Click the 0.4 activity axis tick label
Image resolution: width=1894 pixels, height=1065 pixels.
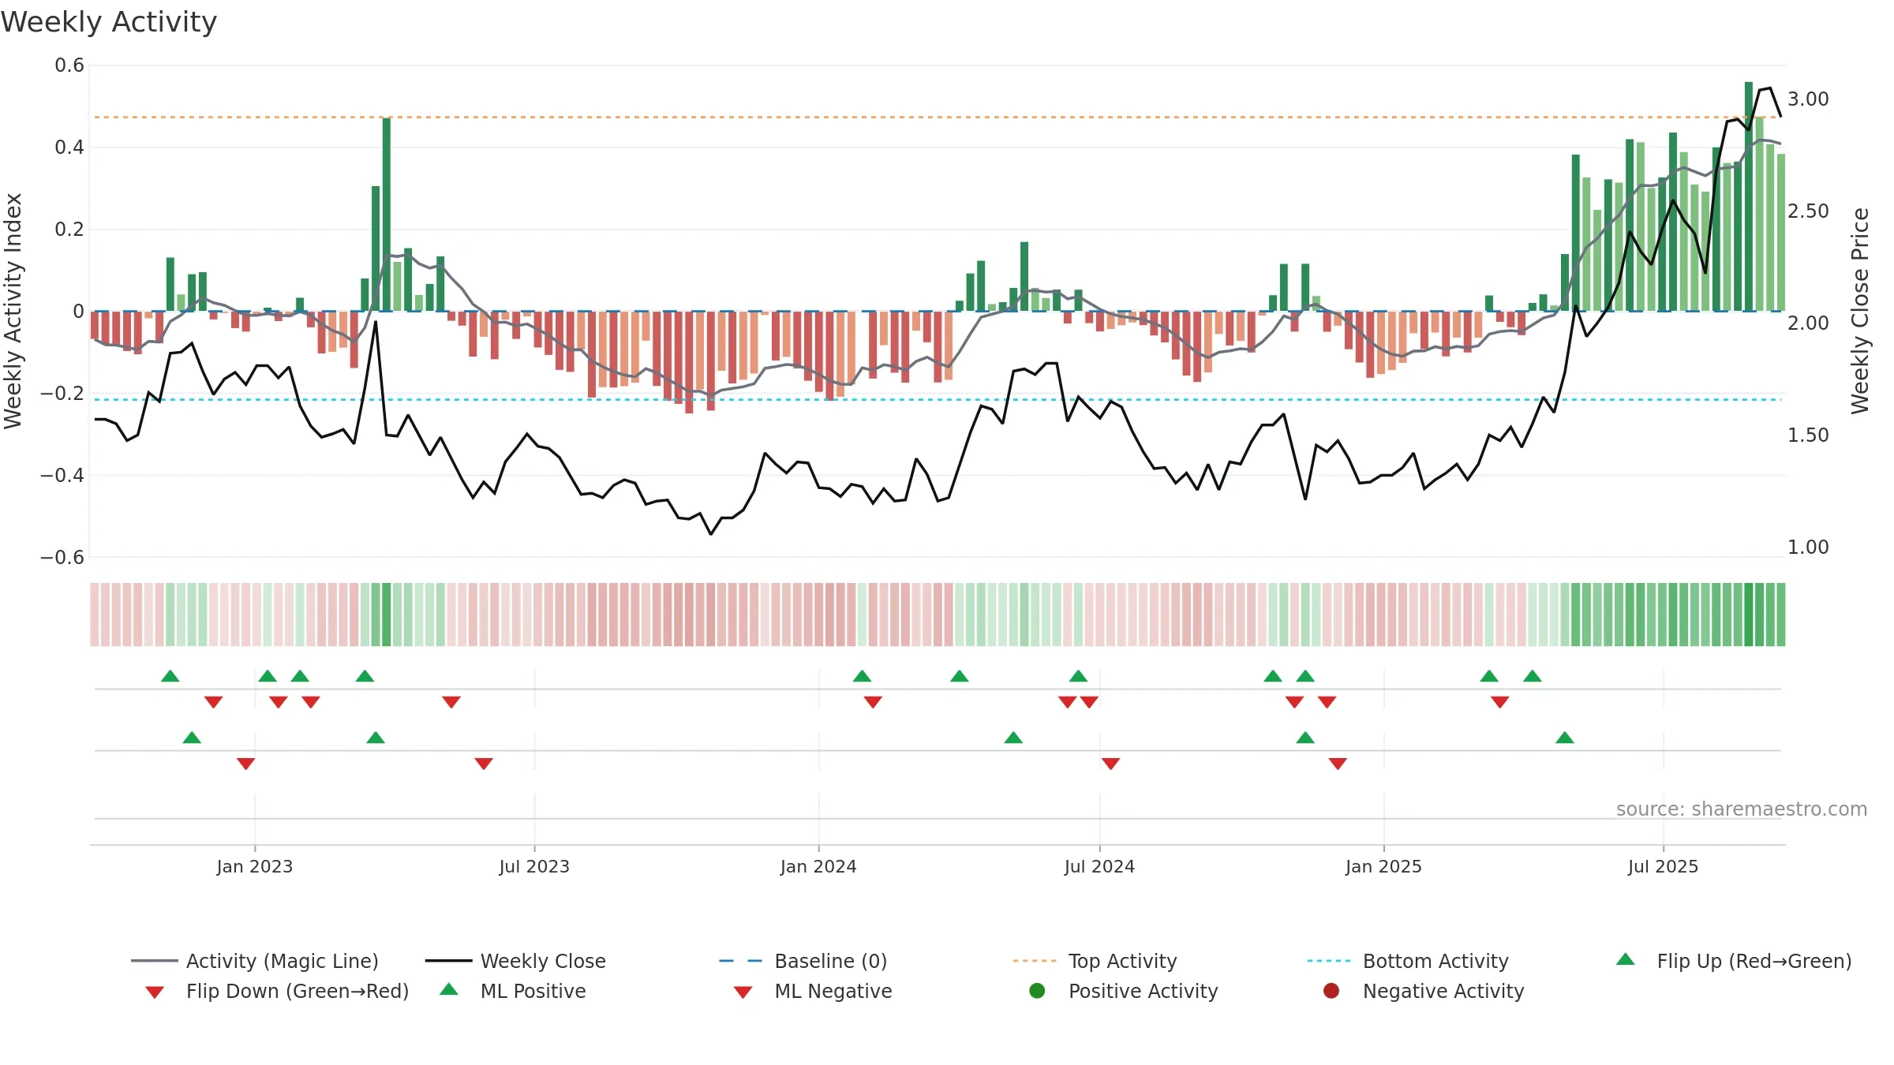pyautogui.click(x=69, y=148)
